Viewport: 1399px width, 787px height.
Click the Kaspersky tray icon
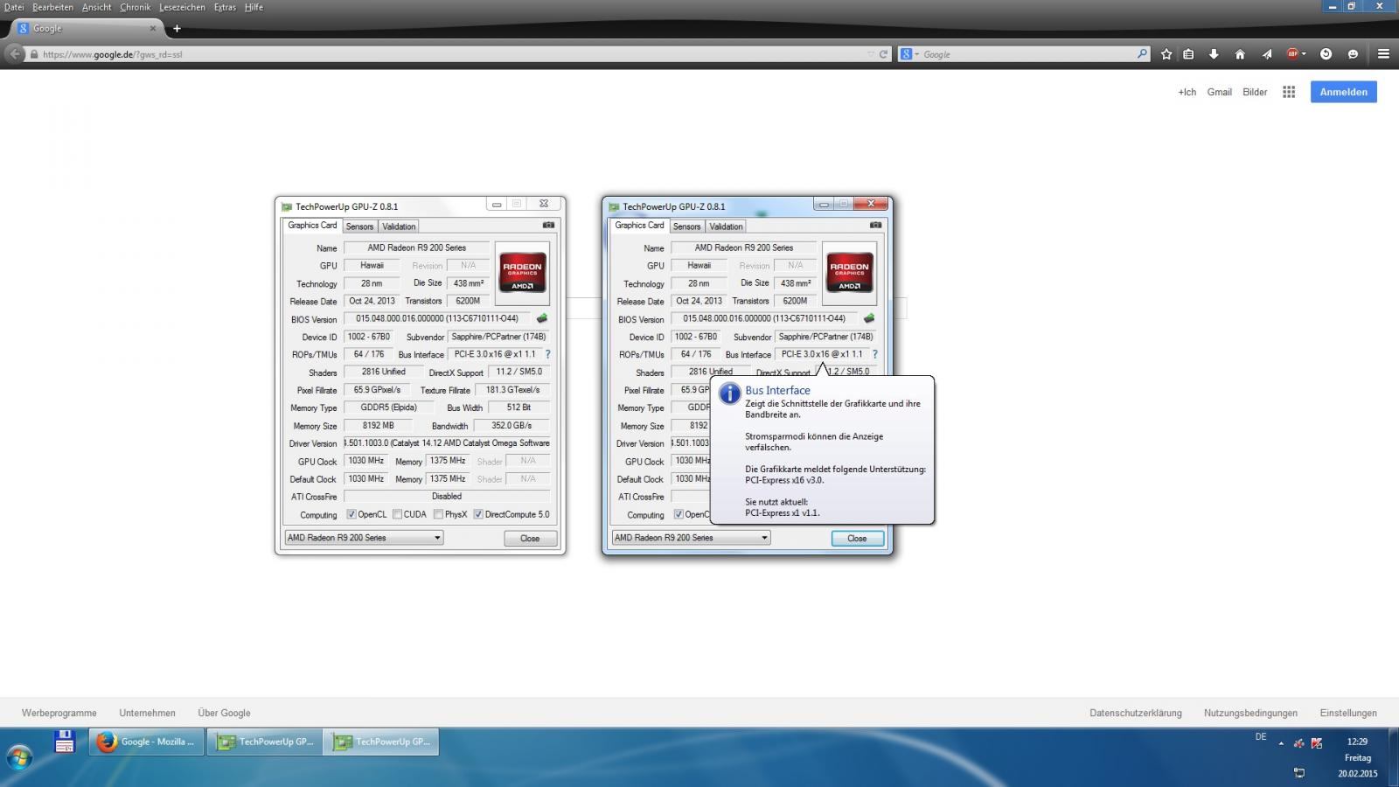tap(1317, 743)
